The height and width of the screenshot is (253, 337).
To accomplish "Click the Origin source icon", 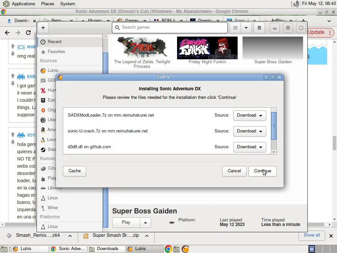I will coord(43,110).
